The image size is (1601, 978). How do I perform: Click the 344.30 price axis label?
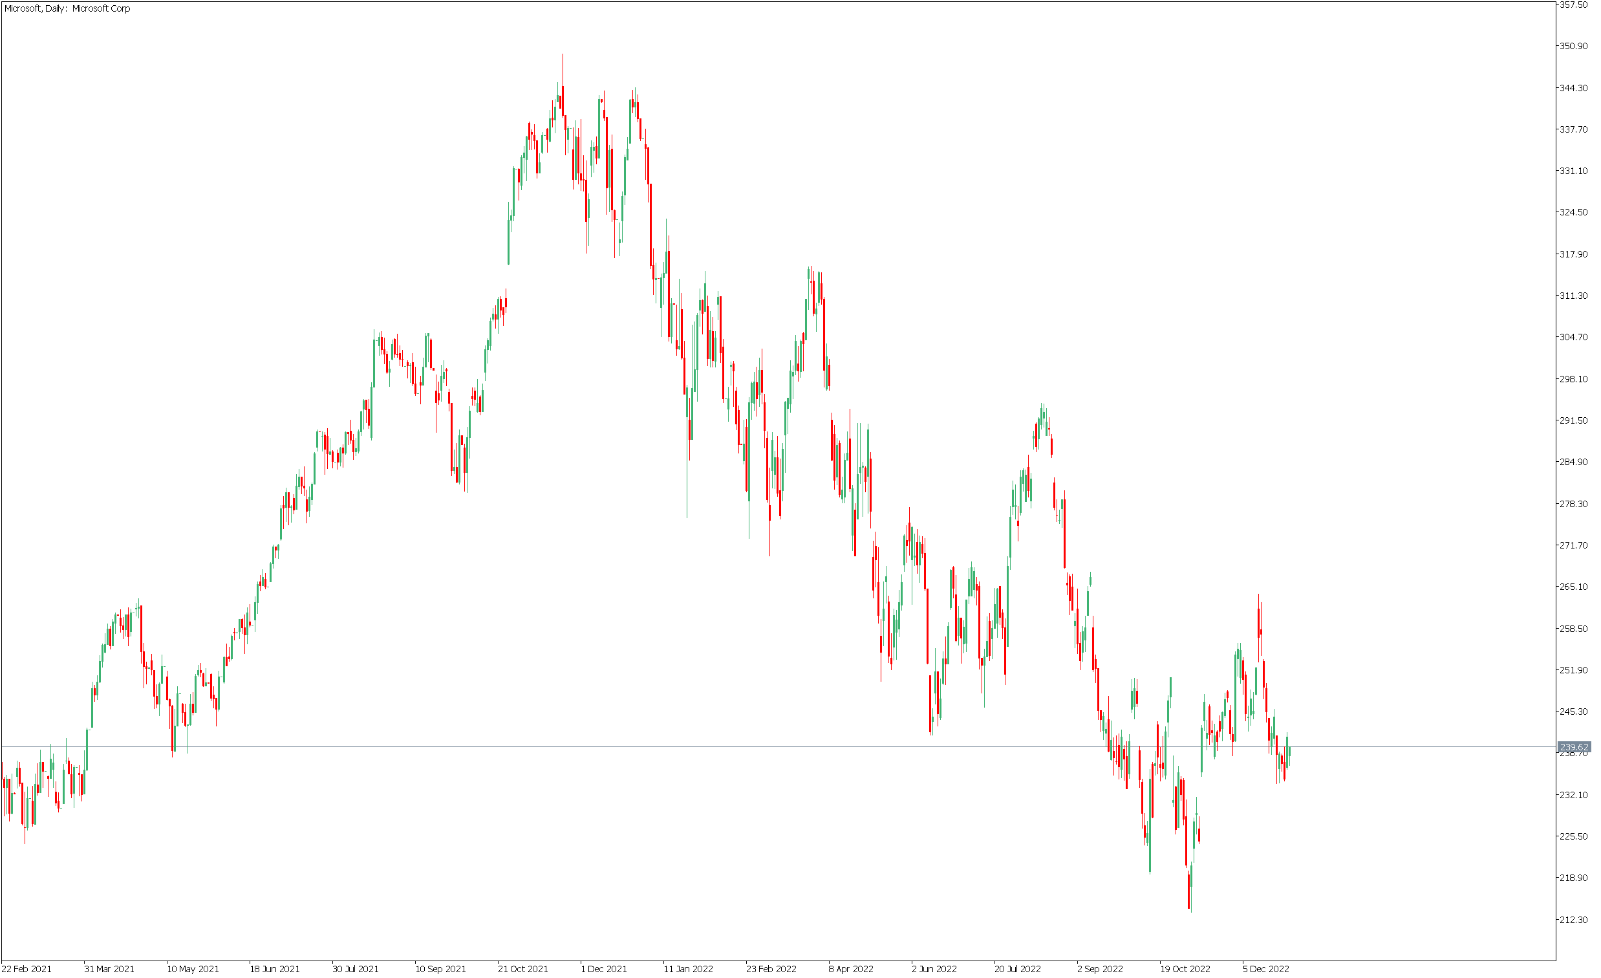(1574, 88)
